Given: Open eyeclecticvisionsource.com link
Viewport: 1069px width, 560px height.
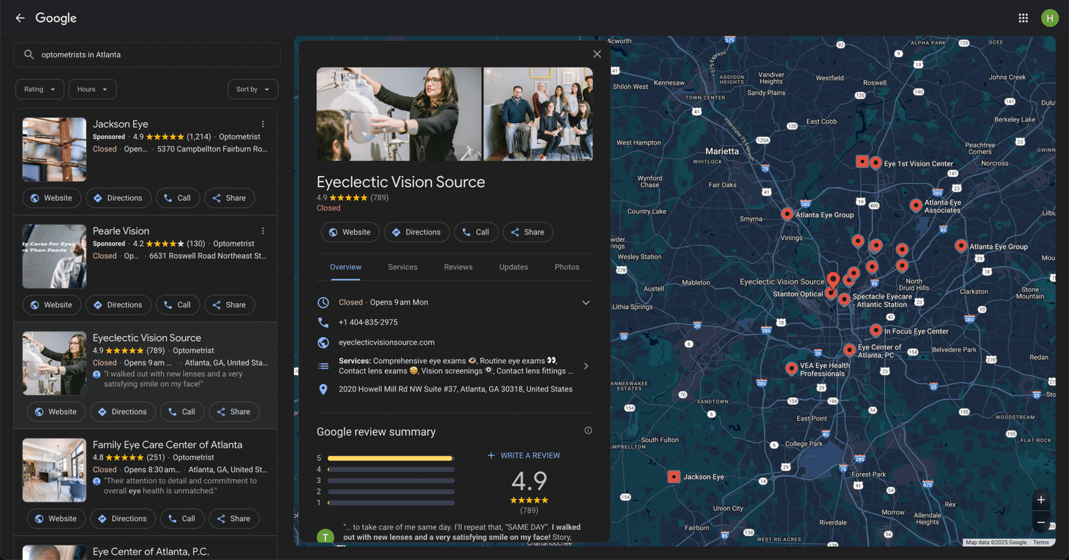Looking at the screenshot, I should (x=386, y=342).
